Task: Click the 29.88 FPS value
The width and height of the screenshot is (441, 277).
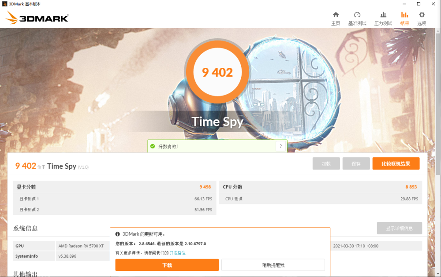Action: 409,199
